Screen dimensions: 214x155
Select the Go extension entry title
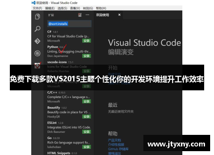pyautogui.click(x=49, y=138)
